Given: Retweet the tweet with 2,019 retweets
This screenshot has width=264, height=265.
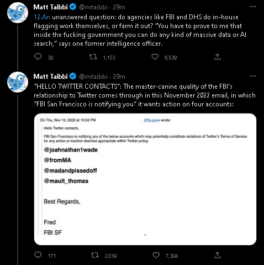Looking at the screenshot, I should (x=95, y=255).
